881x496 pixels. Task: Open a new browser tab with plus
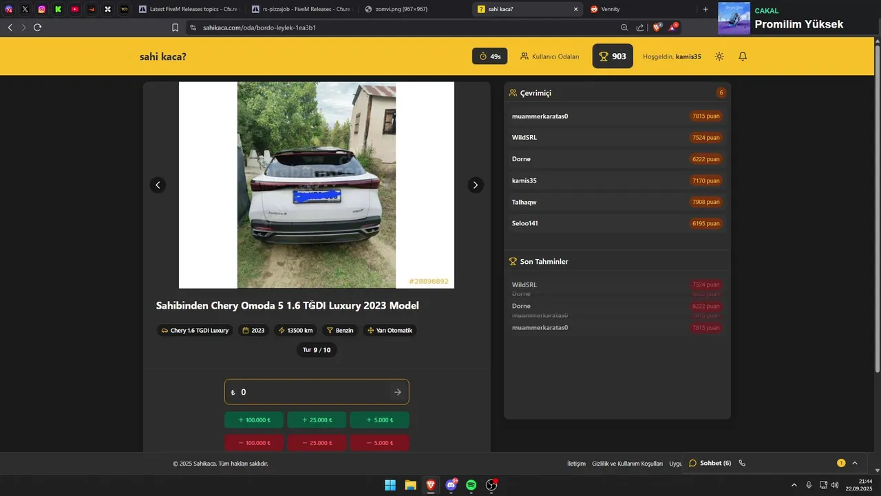[705, 9]
